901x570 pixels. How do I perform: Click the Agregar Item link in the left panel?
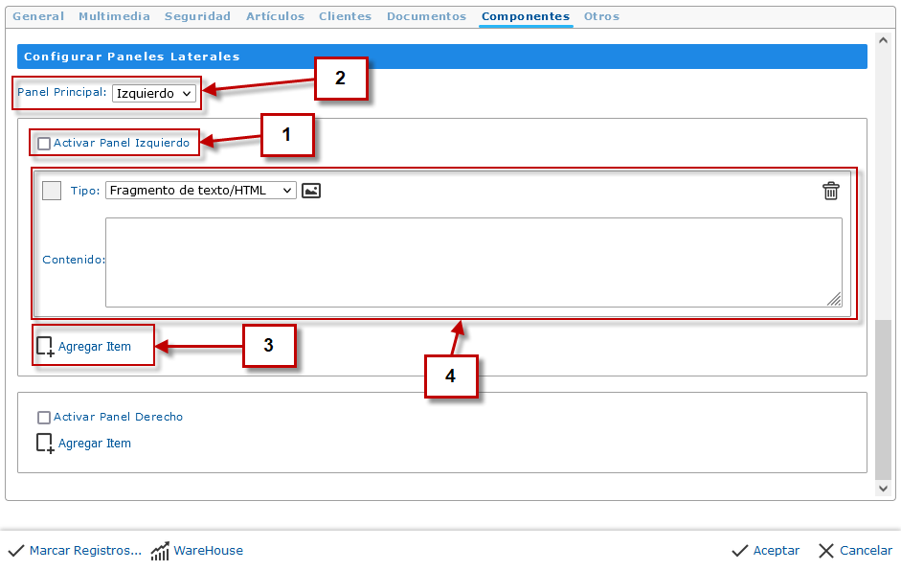click(x=95, y=347)
